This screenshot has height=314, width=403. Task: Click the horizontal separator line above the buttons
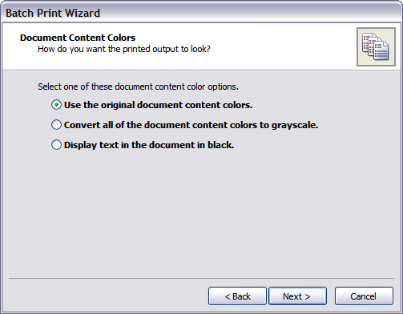click(201, 278)
